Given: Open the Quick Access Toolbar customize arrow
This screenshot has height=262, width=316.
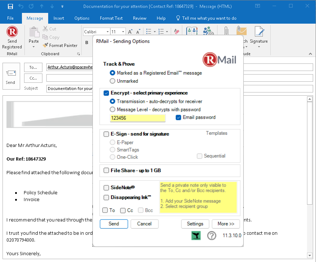Looking at the screenshot, I should (63, 6).
